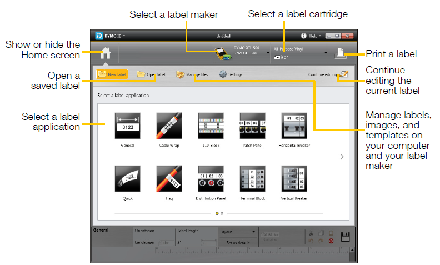440x265 pixels.
Task: Click the 'Select a label application' heading
Action: 123,96
